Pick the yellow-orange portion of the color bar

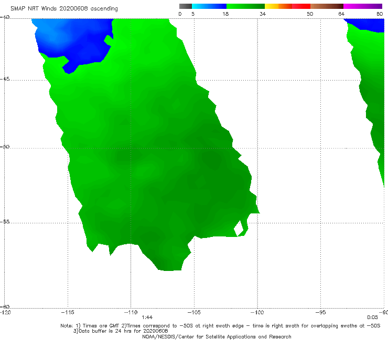click(278, 6)
